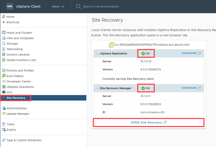Select Networking in the sidebar
216x147 pixels.
coord(15,49)
